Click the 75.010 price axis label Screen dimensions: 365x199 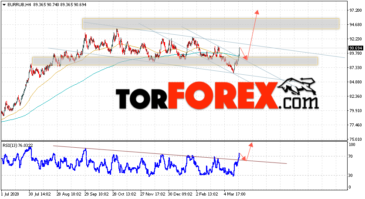[355, 139]
